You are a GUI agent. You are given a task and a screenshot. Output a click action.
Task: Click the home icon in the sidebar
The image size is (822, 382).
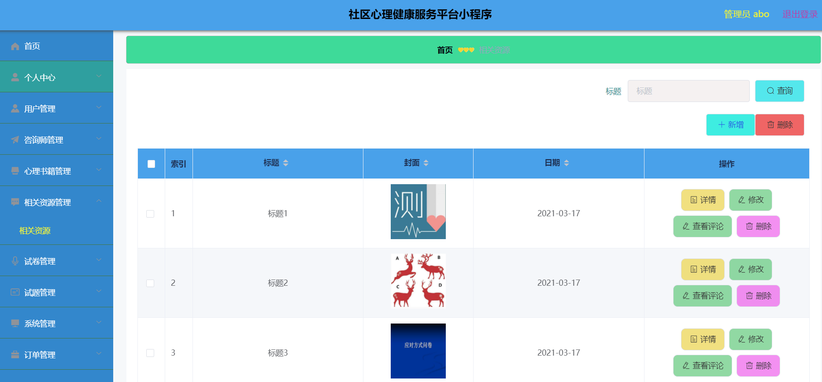point(15,46)
